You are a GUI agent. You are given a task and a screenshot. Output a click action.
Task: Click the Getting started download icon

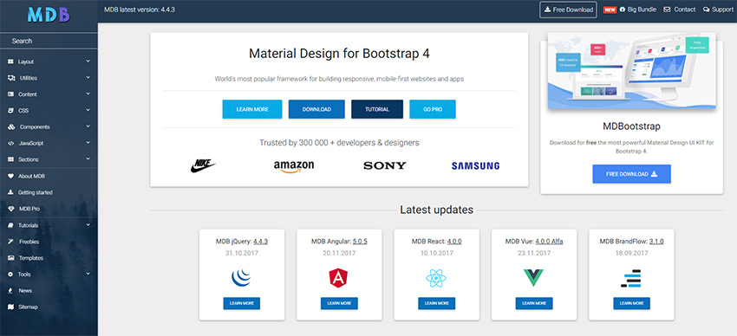pyautogui.click(x=10, y=192)
